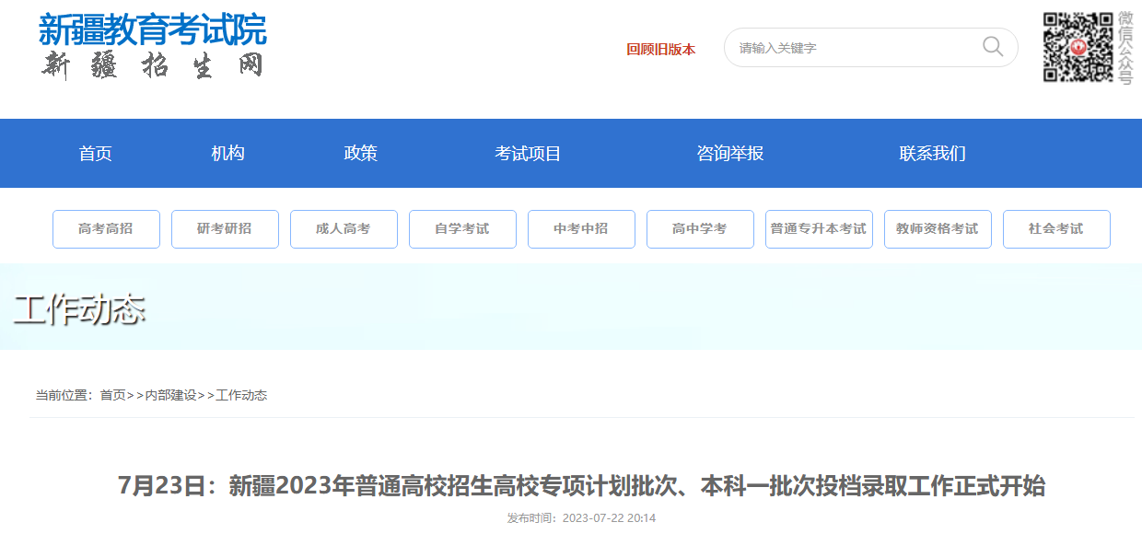Select the 普通专升本考试 category button
This screenshot has height=534, width=1142.
tap(819, 229)
